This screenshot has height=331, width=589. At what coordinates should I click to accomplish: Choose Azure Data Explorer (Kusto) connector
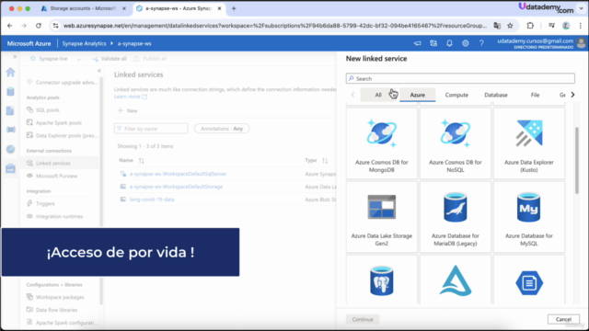(x=529, y=143)
